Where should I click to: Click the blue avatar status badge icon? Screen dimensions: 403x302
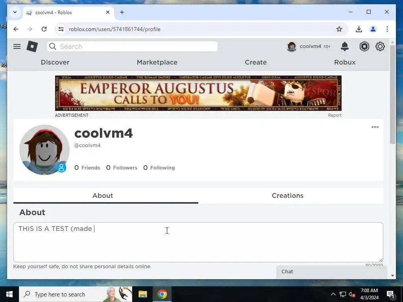coord(61,168)
